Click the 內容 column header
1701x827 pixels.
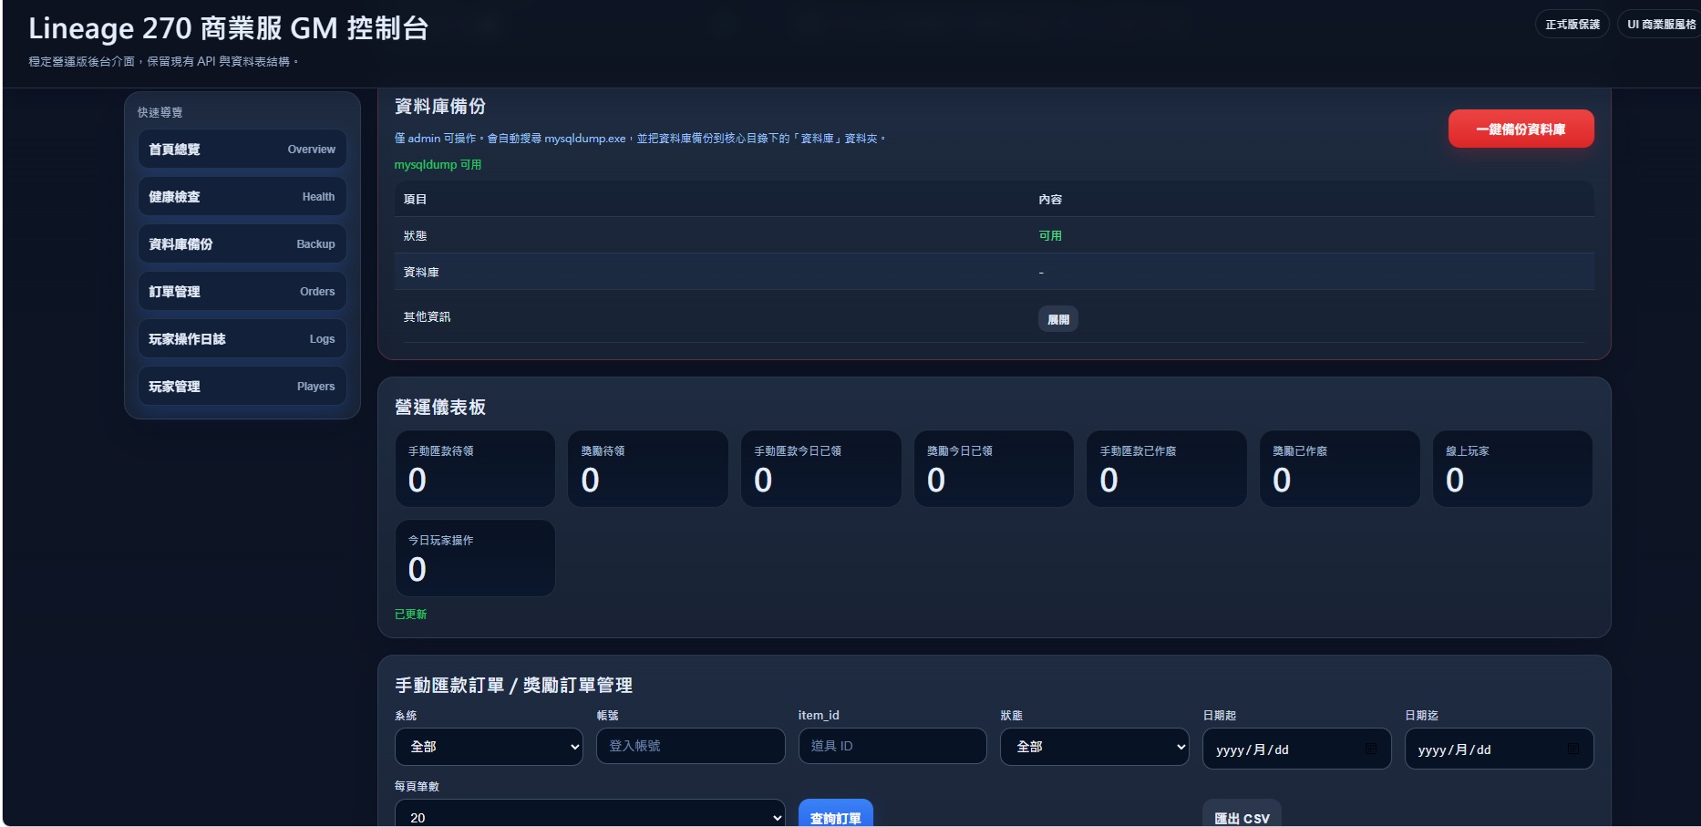click(x=1050, y=199)
